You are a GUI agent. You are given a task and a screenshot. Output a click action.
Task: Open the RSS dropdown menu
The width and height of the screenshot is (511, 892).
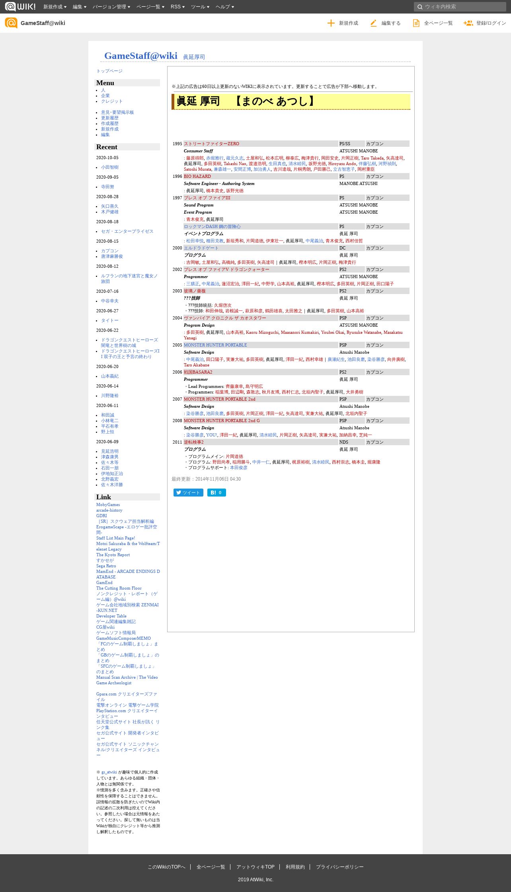point(177,7)
